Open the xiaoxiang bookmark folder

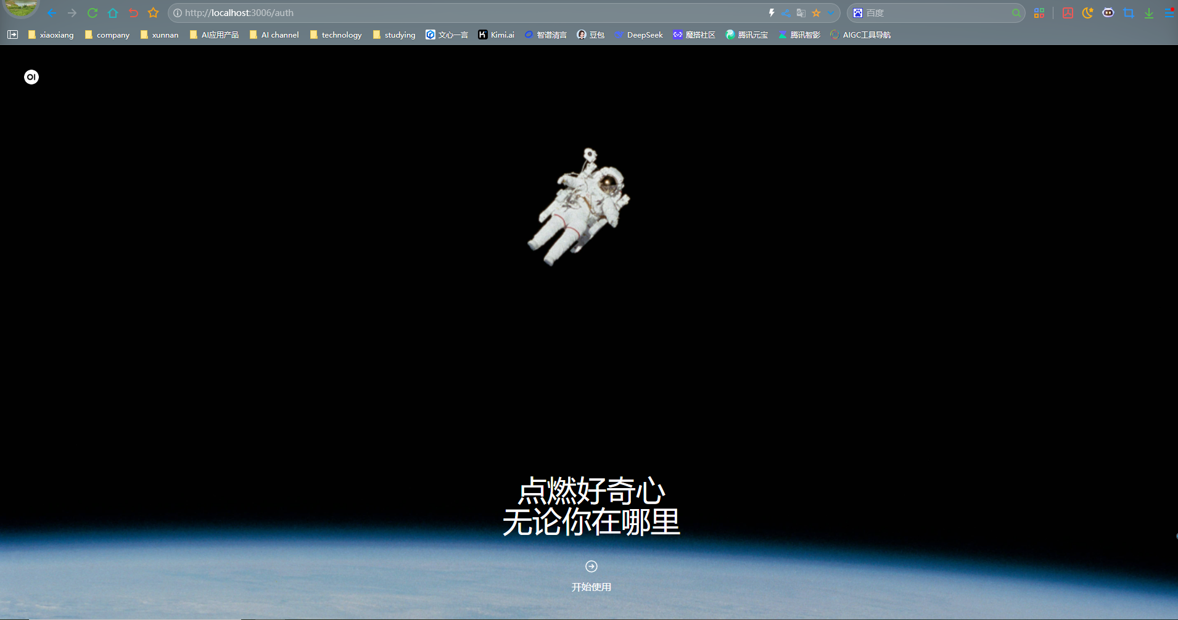point(51,35)
